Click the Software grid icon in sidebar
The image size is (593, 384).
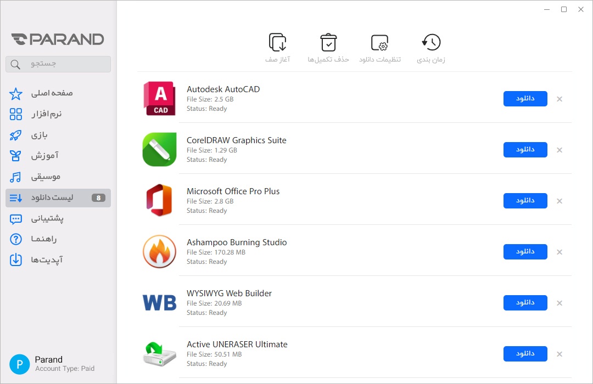16,114
